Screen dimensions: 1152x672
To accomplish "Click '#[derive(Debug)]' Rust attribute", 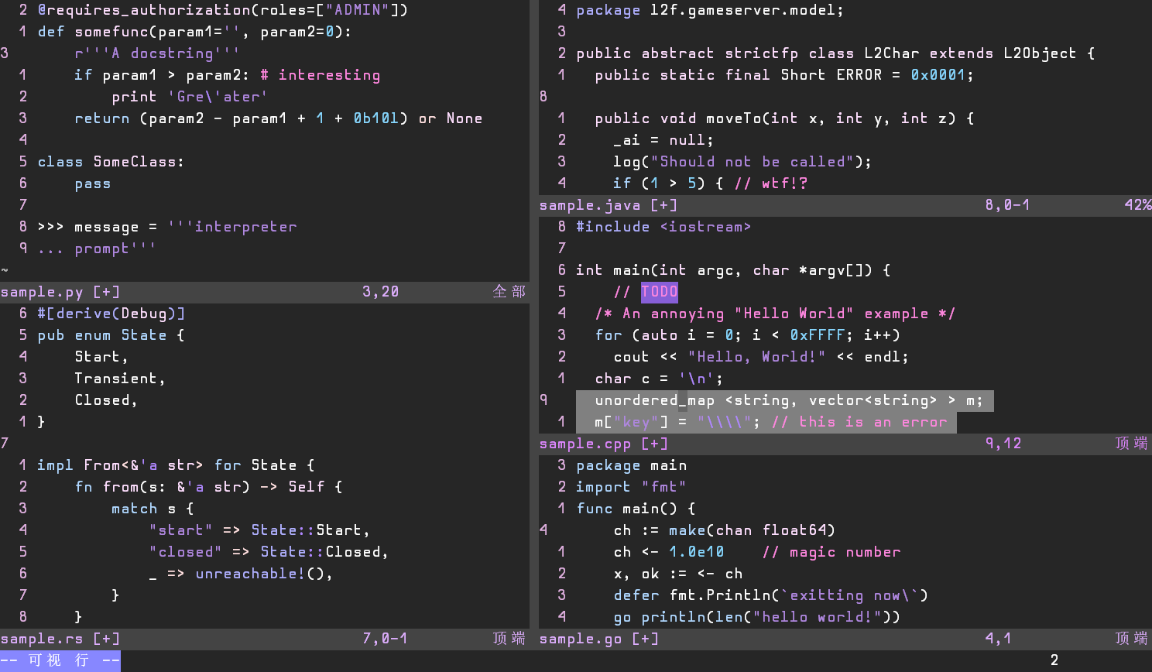I will pos(111,314).
